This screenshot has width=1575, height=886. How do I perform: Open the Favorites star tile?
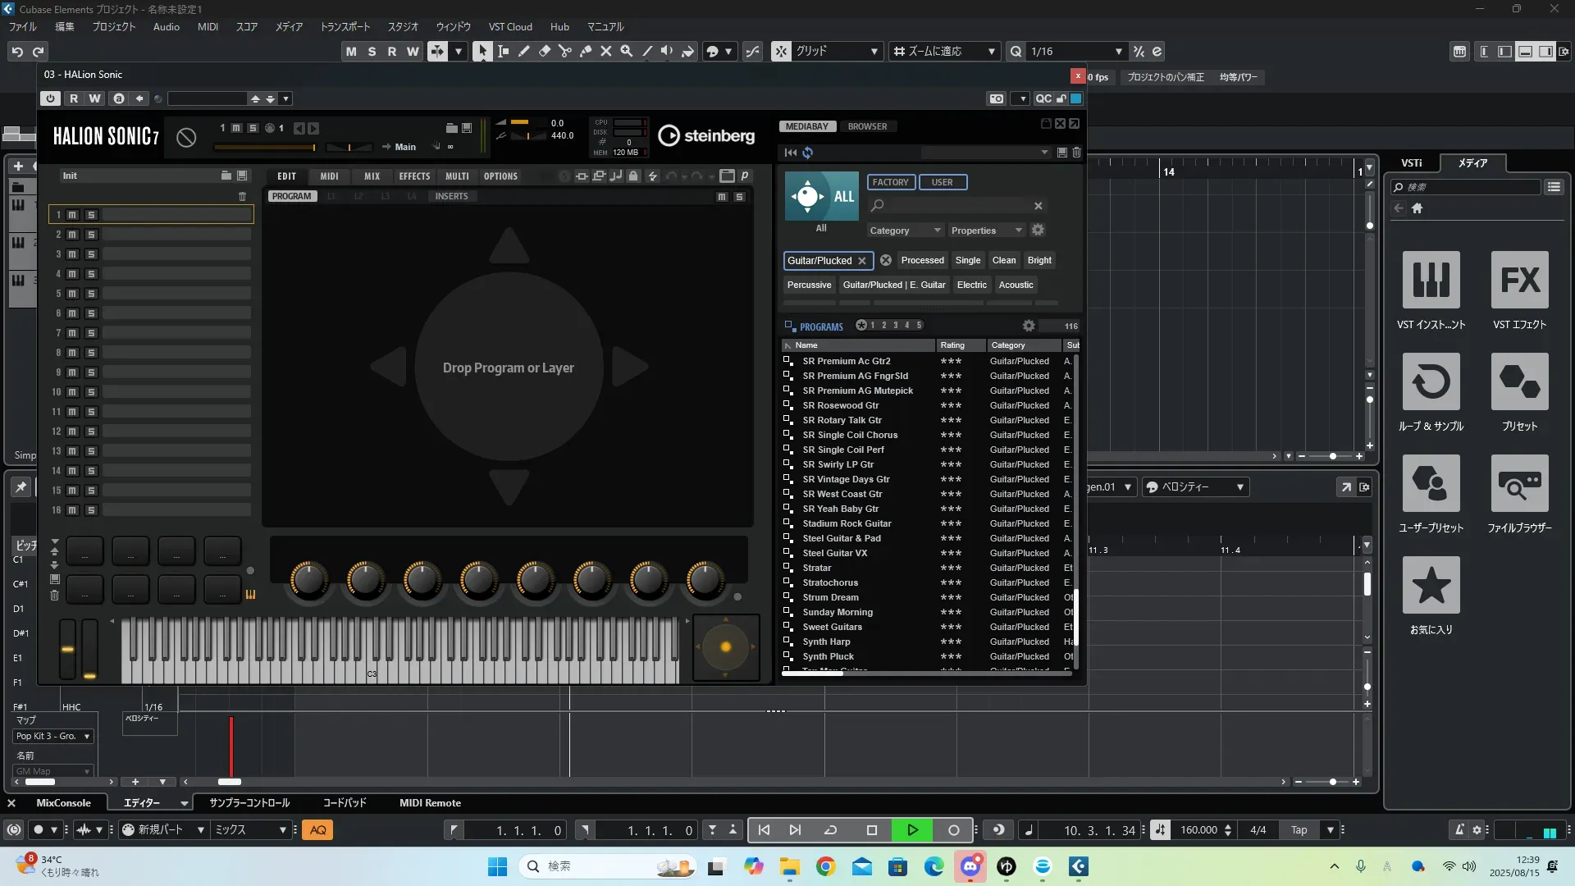pyautogui.click(x=1431, y=586)
